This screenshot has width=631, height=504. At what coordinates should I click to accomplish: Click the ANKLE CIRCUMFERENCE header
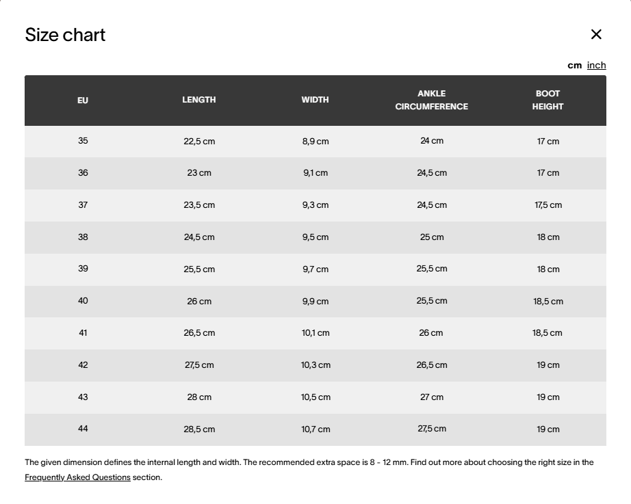pyautogui.click(x=431, y=100)
